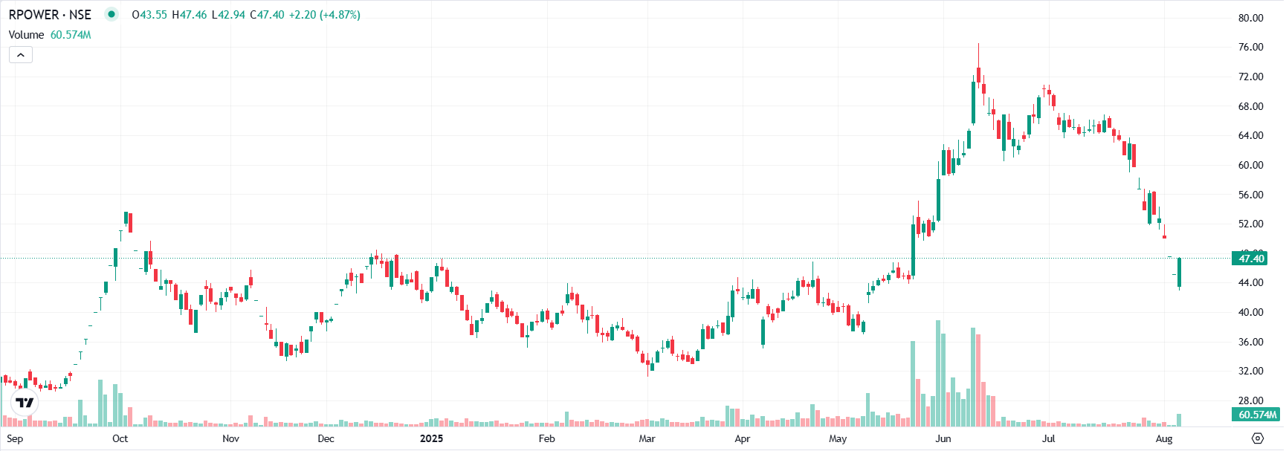Click the low value L42.94

point(228,15)
